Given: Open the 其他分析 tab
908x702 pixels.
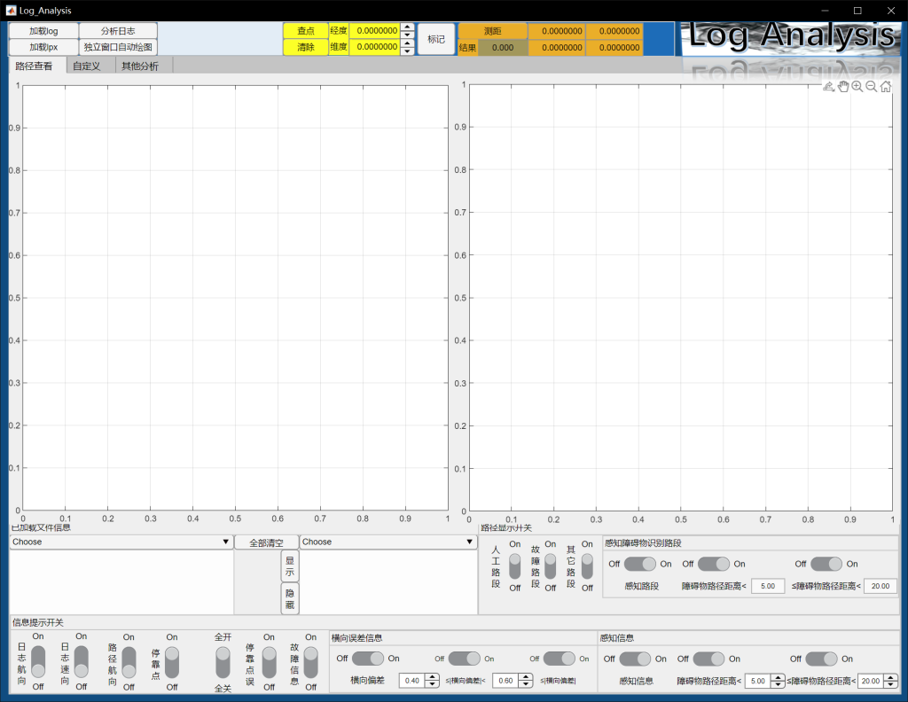Looking at the screenshot, I should (140, 66).
